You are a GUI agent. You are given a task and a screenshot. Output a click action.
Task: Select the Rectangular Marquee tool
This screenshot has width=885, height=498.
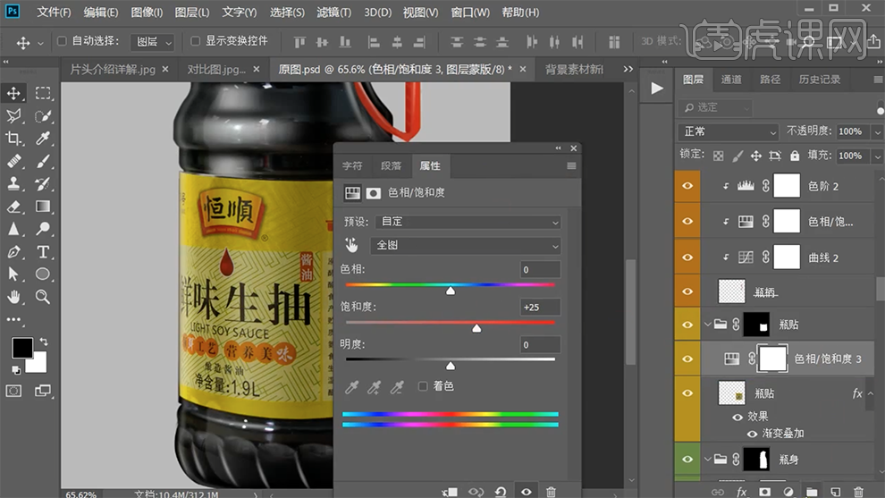coord(42,93)
